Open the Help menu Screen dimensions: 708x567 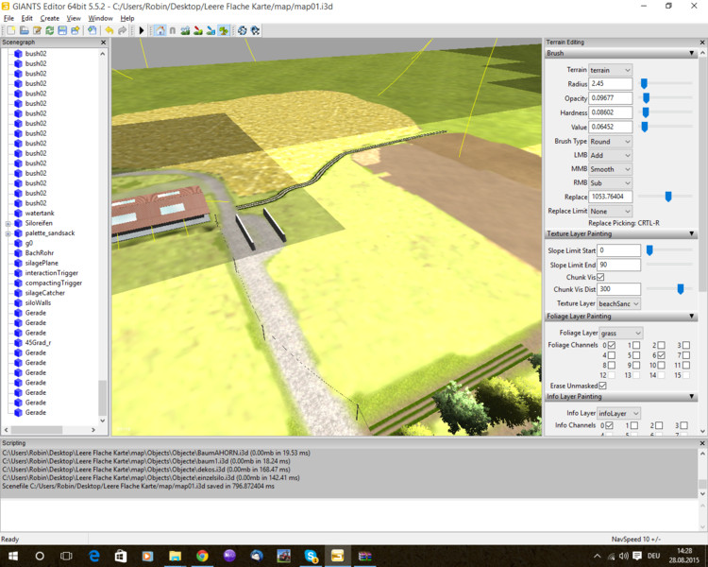[127, 18]
